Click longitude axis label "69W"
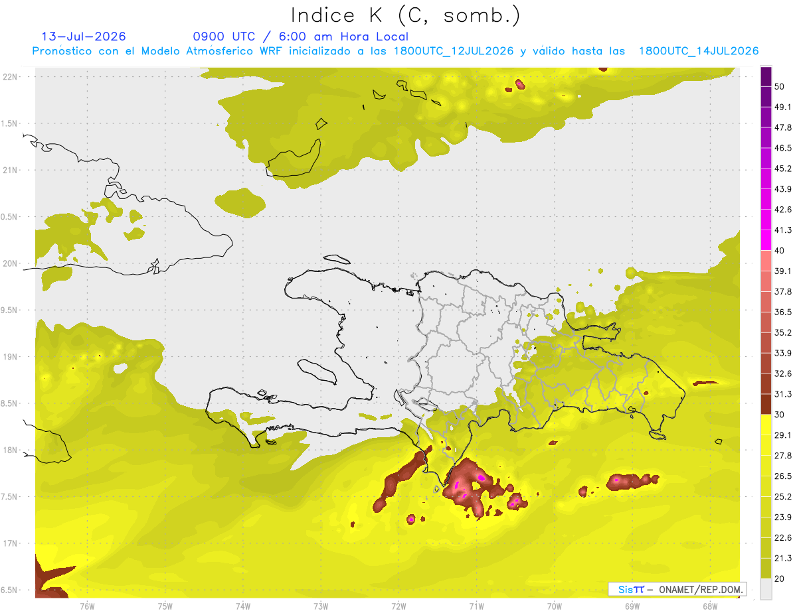Screen dimensions: 797x615 point(632,606)
